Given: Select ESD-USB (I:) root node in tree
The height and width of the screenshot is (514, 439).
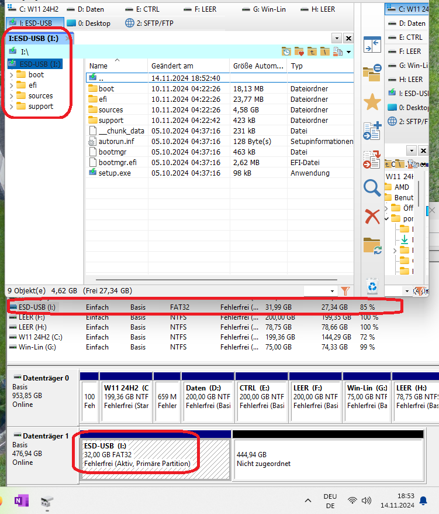Looking at the screenshot, I should (x=35, y=64).
